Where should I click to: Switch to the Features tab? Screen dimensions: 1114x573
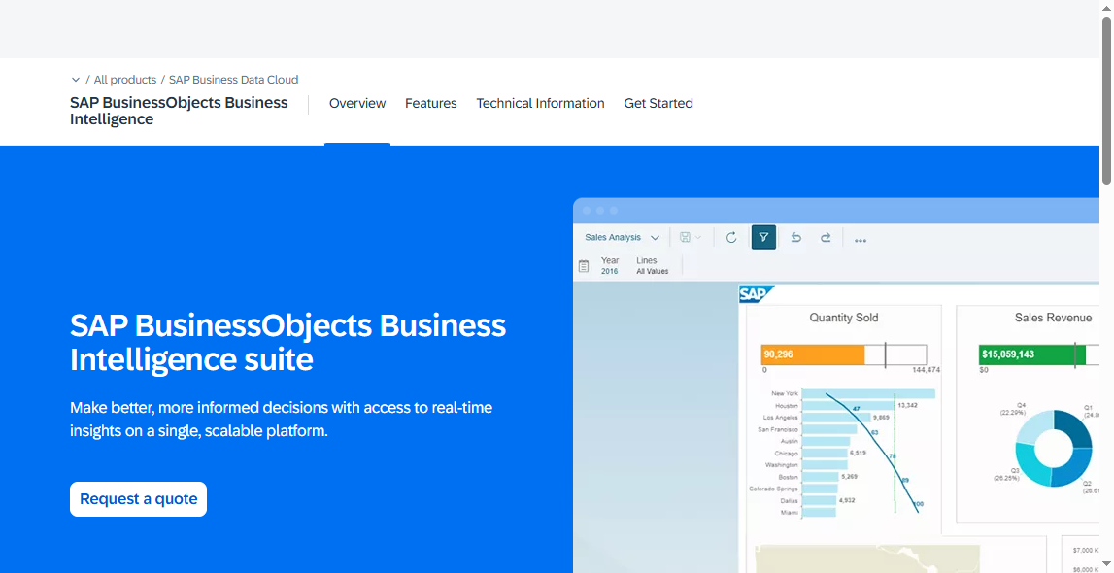tap(430, 104)
